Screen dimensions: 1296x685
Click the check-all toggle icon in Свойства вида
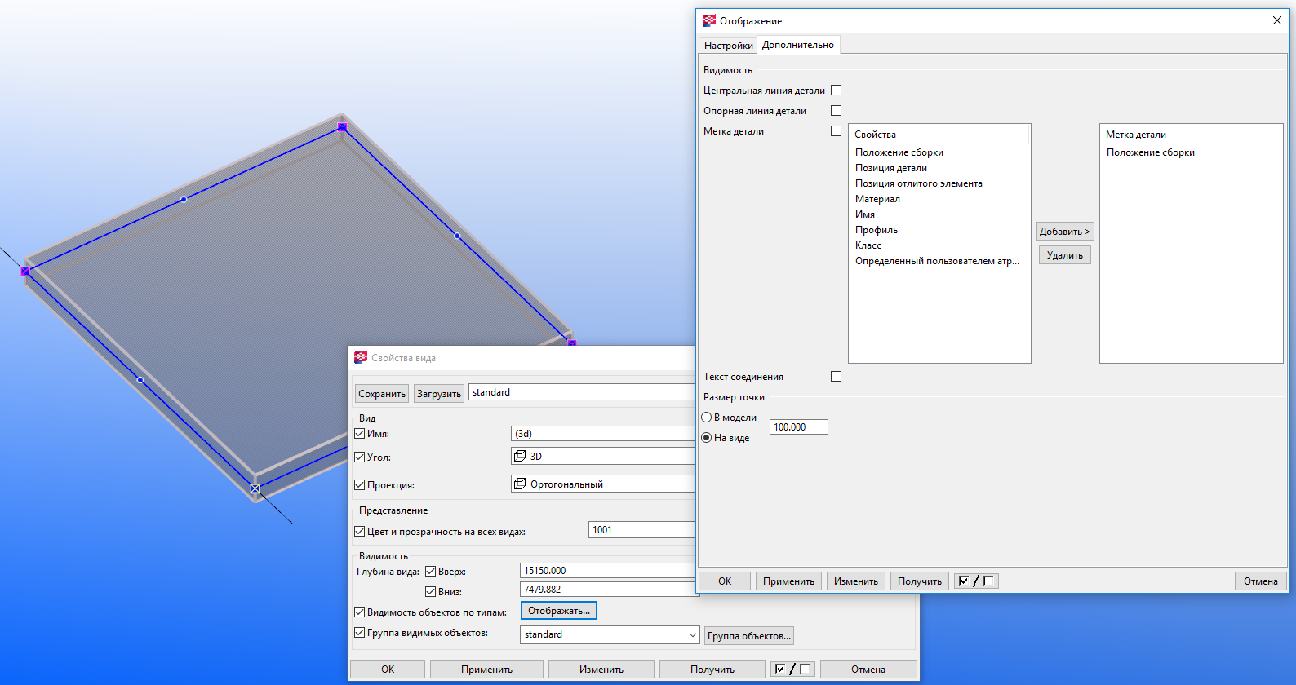click(780, 670)
